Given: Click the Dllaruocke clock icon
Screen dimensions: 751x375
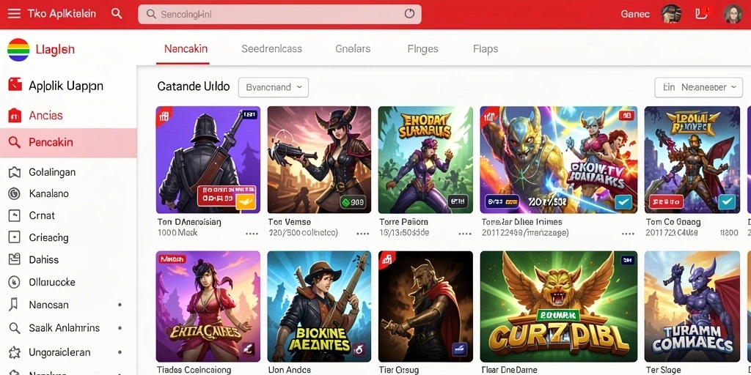Looking at the screenshot, I should [15, 282].
